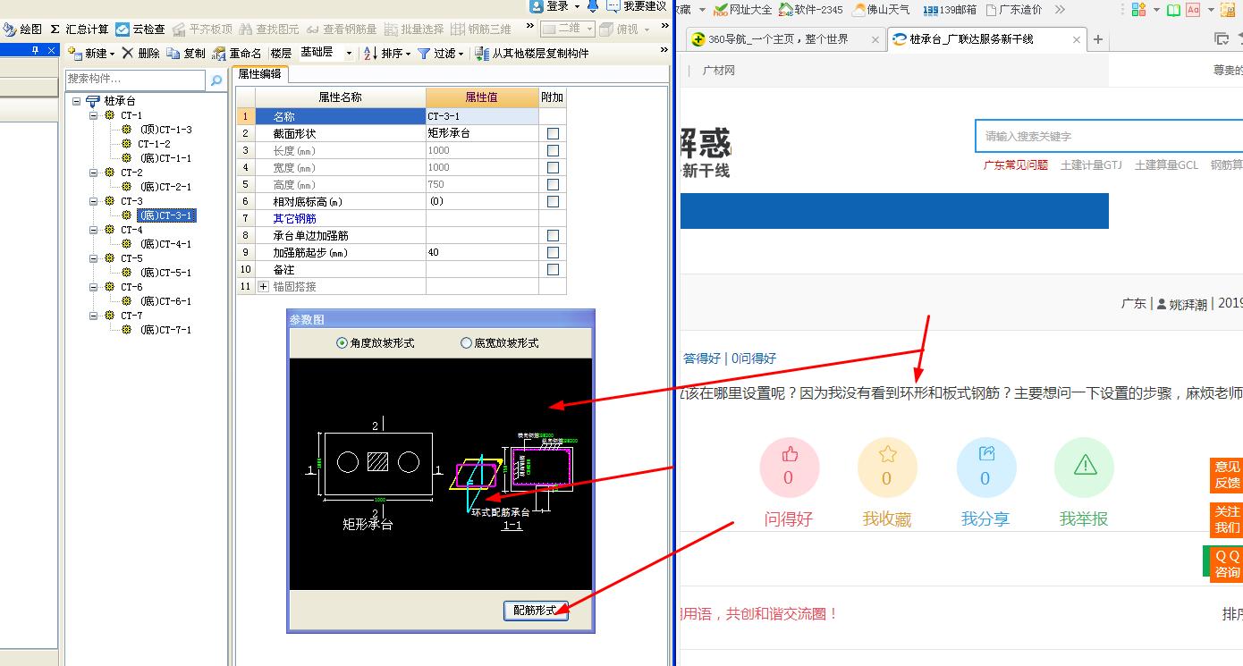The height and width of the screenshot is (666, 1243).
Task: Click QQ咨询 side button
Action: (1227, 564)
